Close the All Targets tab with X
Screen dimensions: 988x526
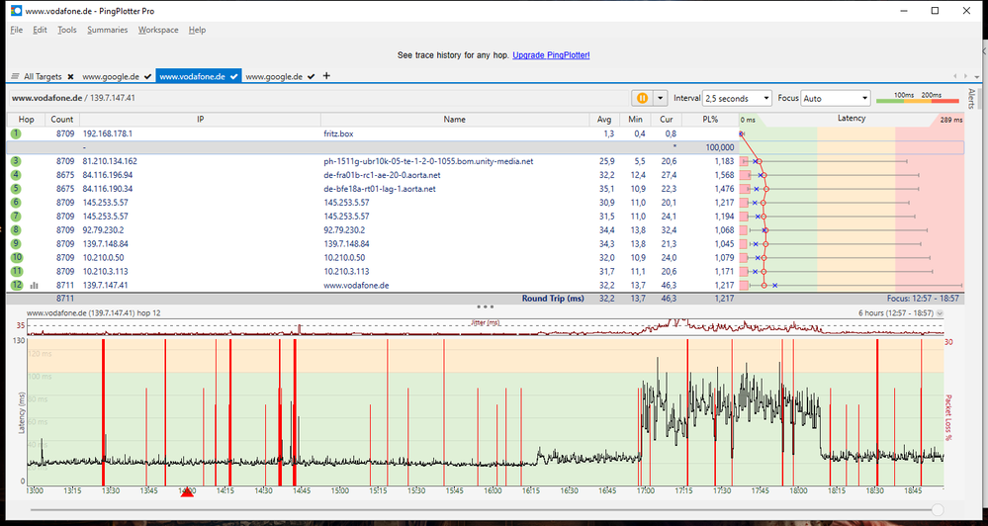71,76
